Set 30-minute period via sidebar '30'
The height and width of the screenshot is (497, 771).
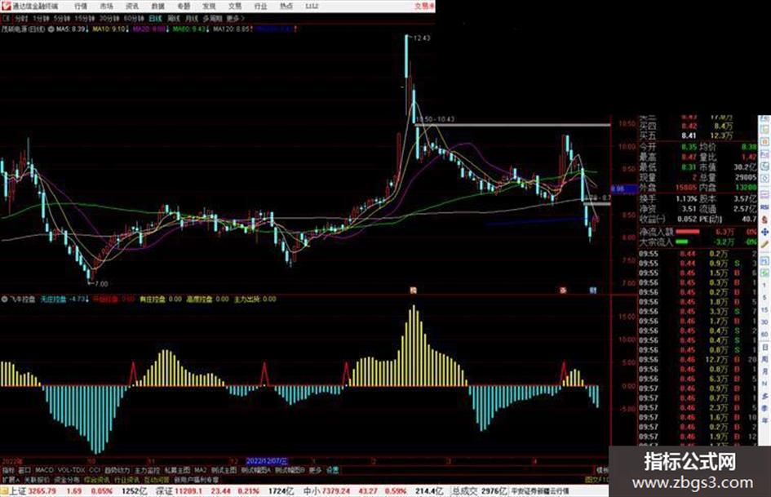point(764,322)
